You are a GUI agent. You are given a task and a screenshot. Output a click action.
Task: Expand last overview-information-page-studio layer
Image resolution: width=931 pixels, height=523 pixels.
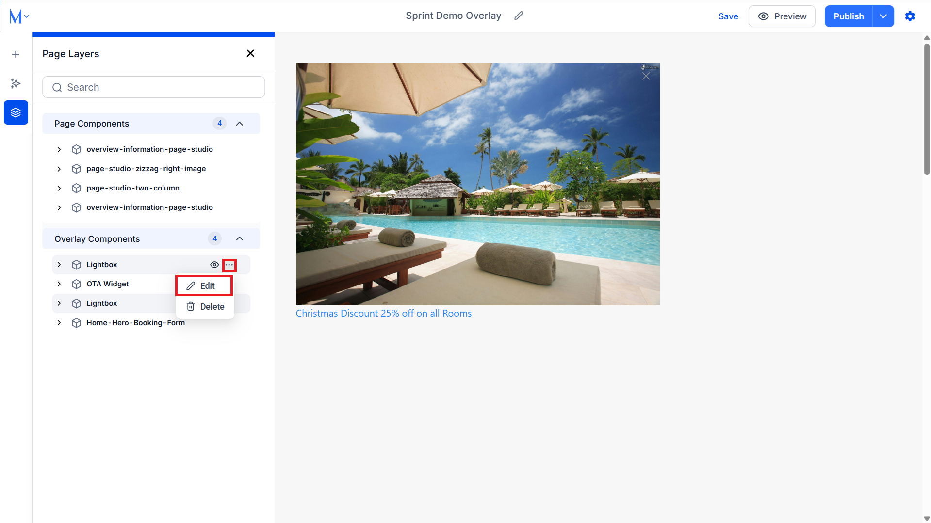click(x=59, y=207)
